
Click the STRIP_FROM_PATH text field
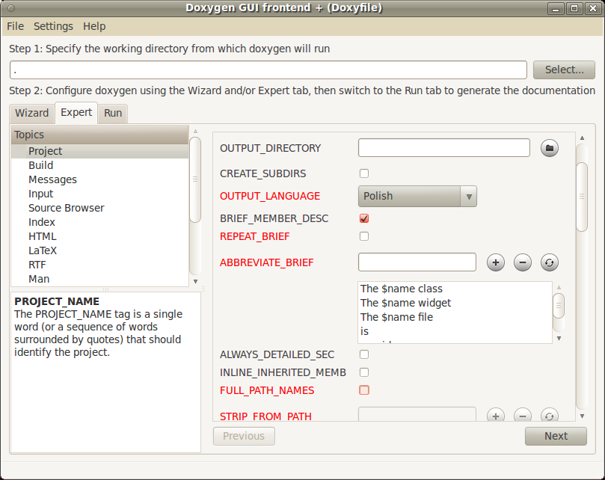click(417, 414)
